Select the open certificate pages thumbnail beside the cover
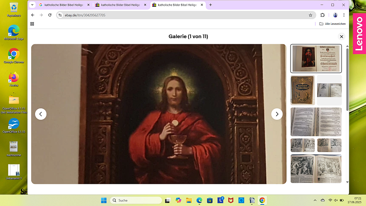Image resolution: width=366 pixels, height=206 pixels. [x=329, y=90]
